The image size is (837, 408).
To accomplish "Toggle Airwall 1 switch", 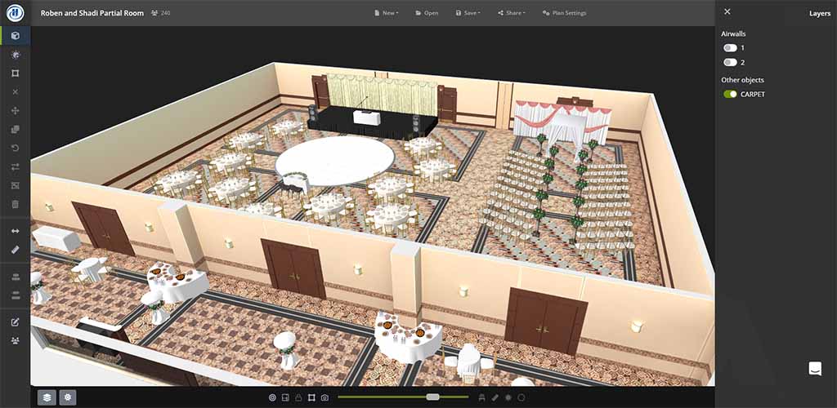I will (x=730, y=48).
